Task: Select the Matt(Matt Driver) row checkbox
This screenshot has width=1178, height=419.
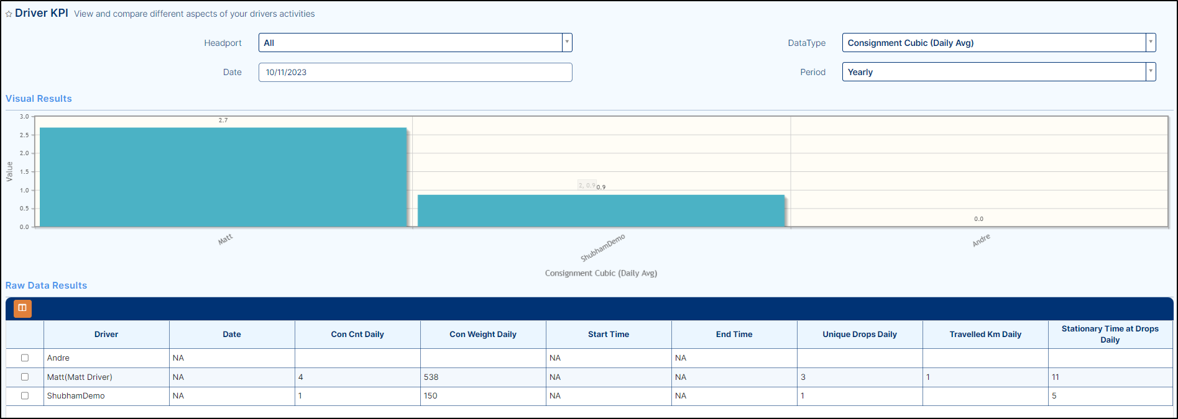Action: 25,377
